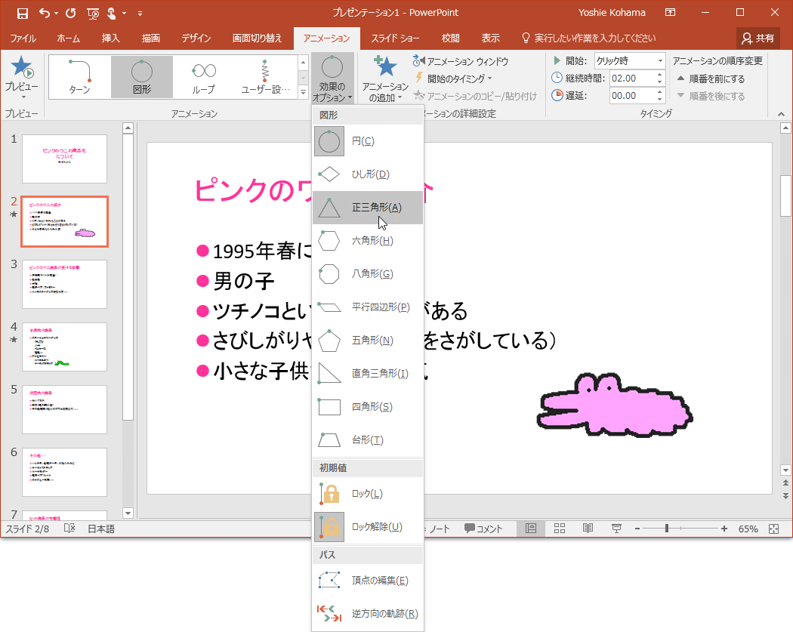The width and height of the screenshot is (793, 632).
Task: Increase 継続時間 with the up spinner
Action: coord(660,74)
